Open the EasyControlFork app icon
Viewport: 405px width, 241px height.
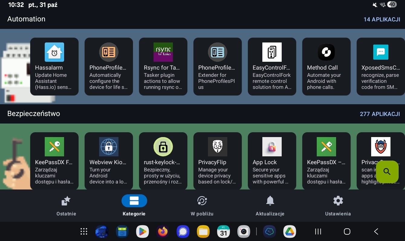tap(272, 52)
